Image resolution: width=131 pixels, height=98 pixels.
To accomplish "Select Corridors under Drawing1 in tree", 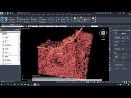I will click(6, 48).
